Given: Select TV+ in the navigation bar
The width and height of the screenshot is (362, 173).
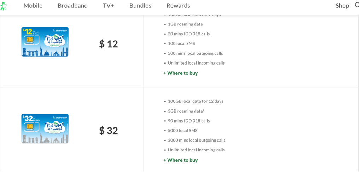Looking at the screenshot, I should 109,6.
